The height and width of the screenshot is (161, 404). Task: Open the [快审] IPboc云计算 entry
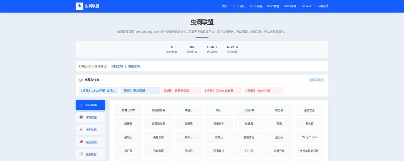(x=223, y=91)
